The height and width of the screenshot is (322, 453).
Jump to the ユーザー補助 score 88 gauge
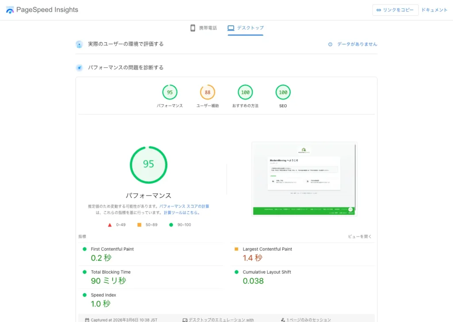tap(207, 92)
